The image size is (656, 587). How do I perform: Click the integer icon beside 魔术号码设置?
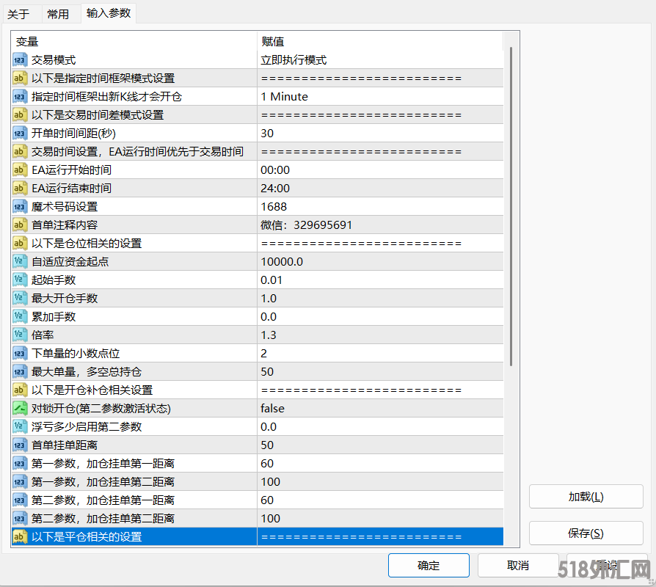(21, 207)
